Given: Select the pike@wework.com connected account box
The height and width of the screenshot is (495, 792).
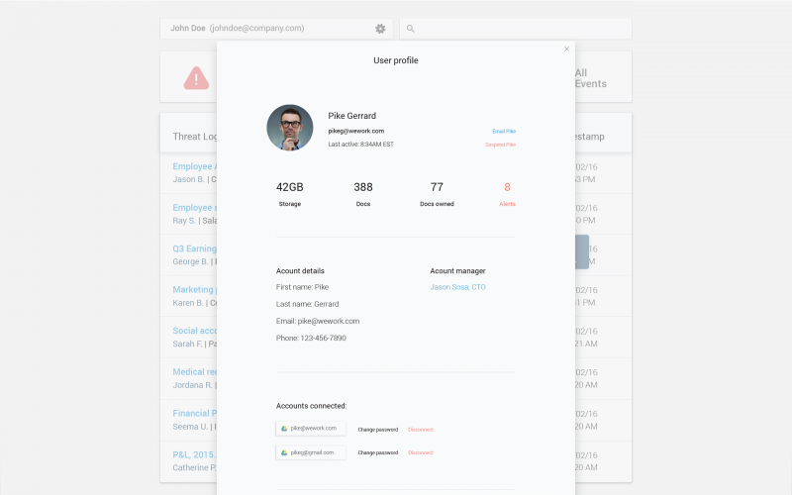Looking at the screenshot, I should tap(312, 429).
